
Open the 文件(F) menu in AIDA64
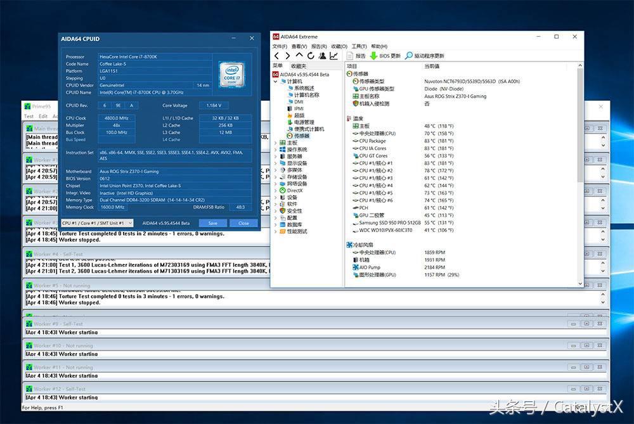click(x=280, y=46)
